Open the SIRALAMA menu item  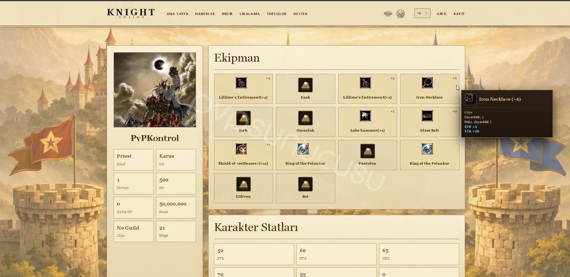[x=249, y=14]
